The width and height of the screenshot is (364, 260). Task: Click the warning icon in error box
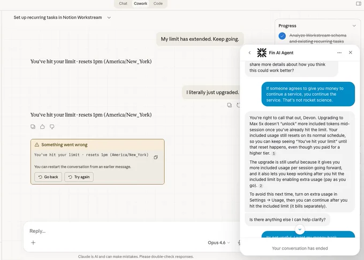[x=37, y=145]
